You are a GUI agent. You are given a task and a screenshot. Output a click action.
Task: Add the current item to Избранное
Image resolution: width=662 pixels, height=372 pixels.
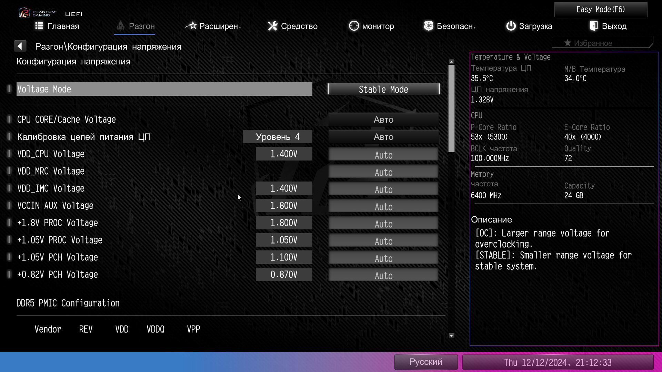click(x=602, y=43)
